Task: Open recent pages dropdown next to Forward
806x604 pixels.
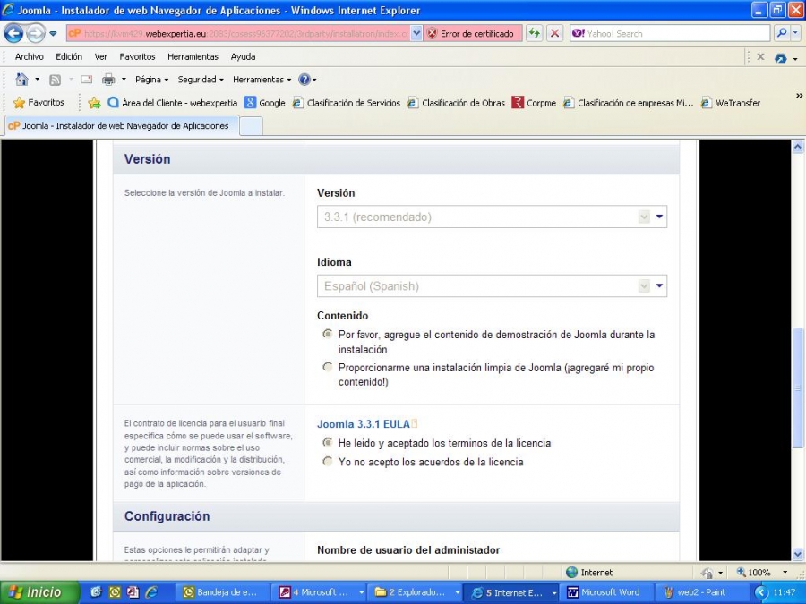Action: pos(53,34)
